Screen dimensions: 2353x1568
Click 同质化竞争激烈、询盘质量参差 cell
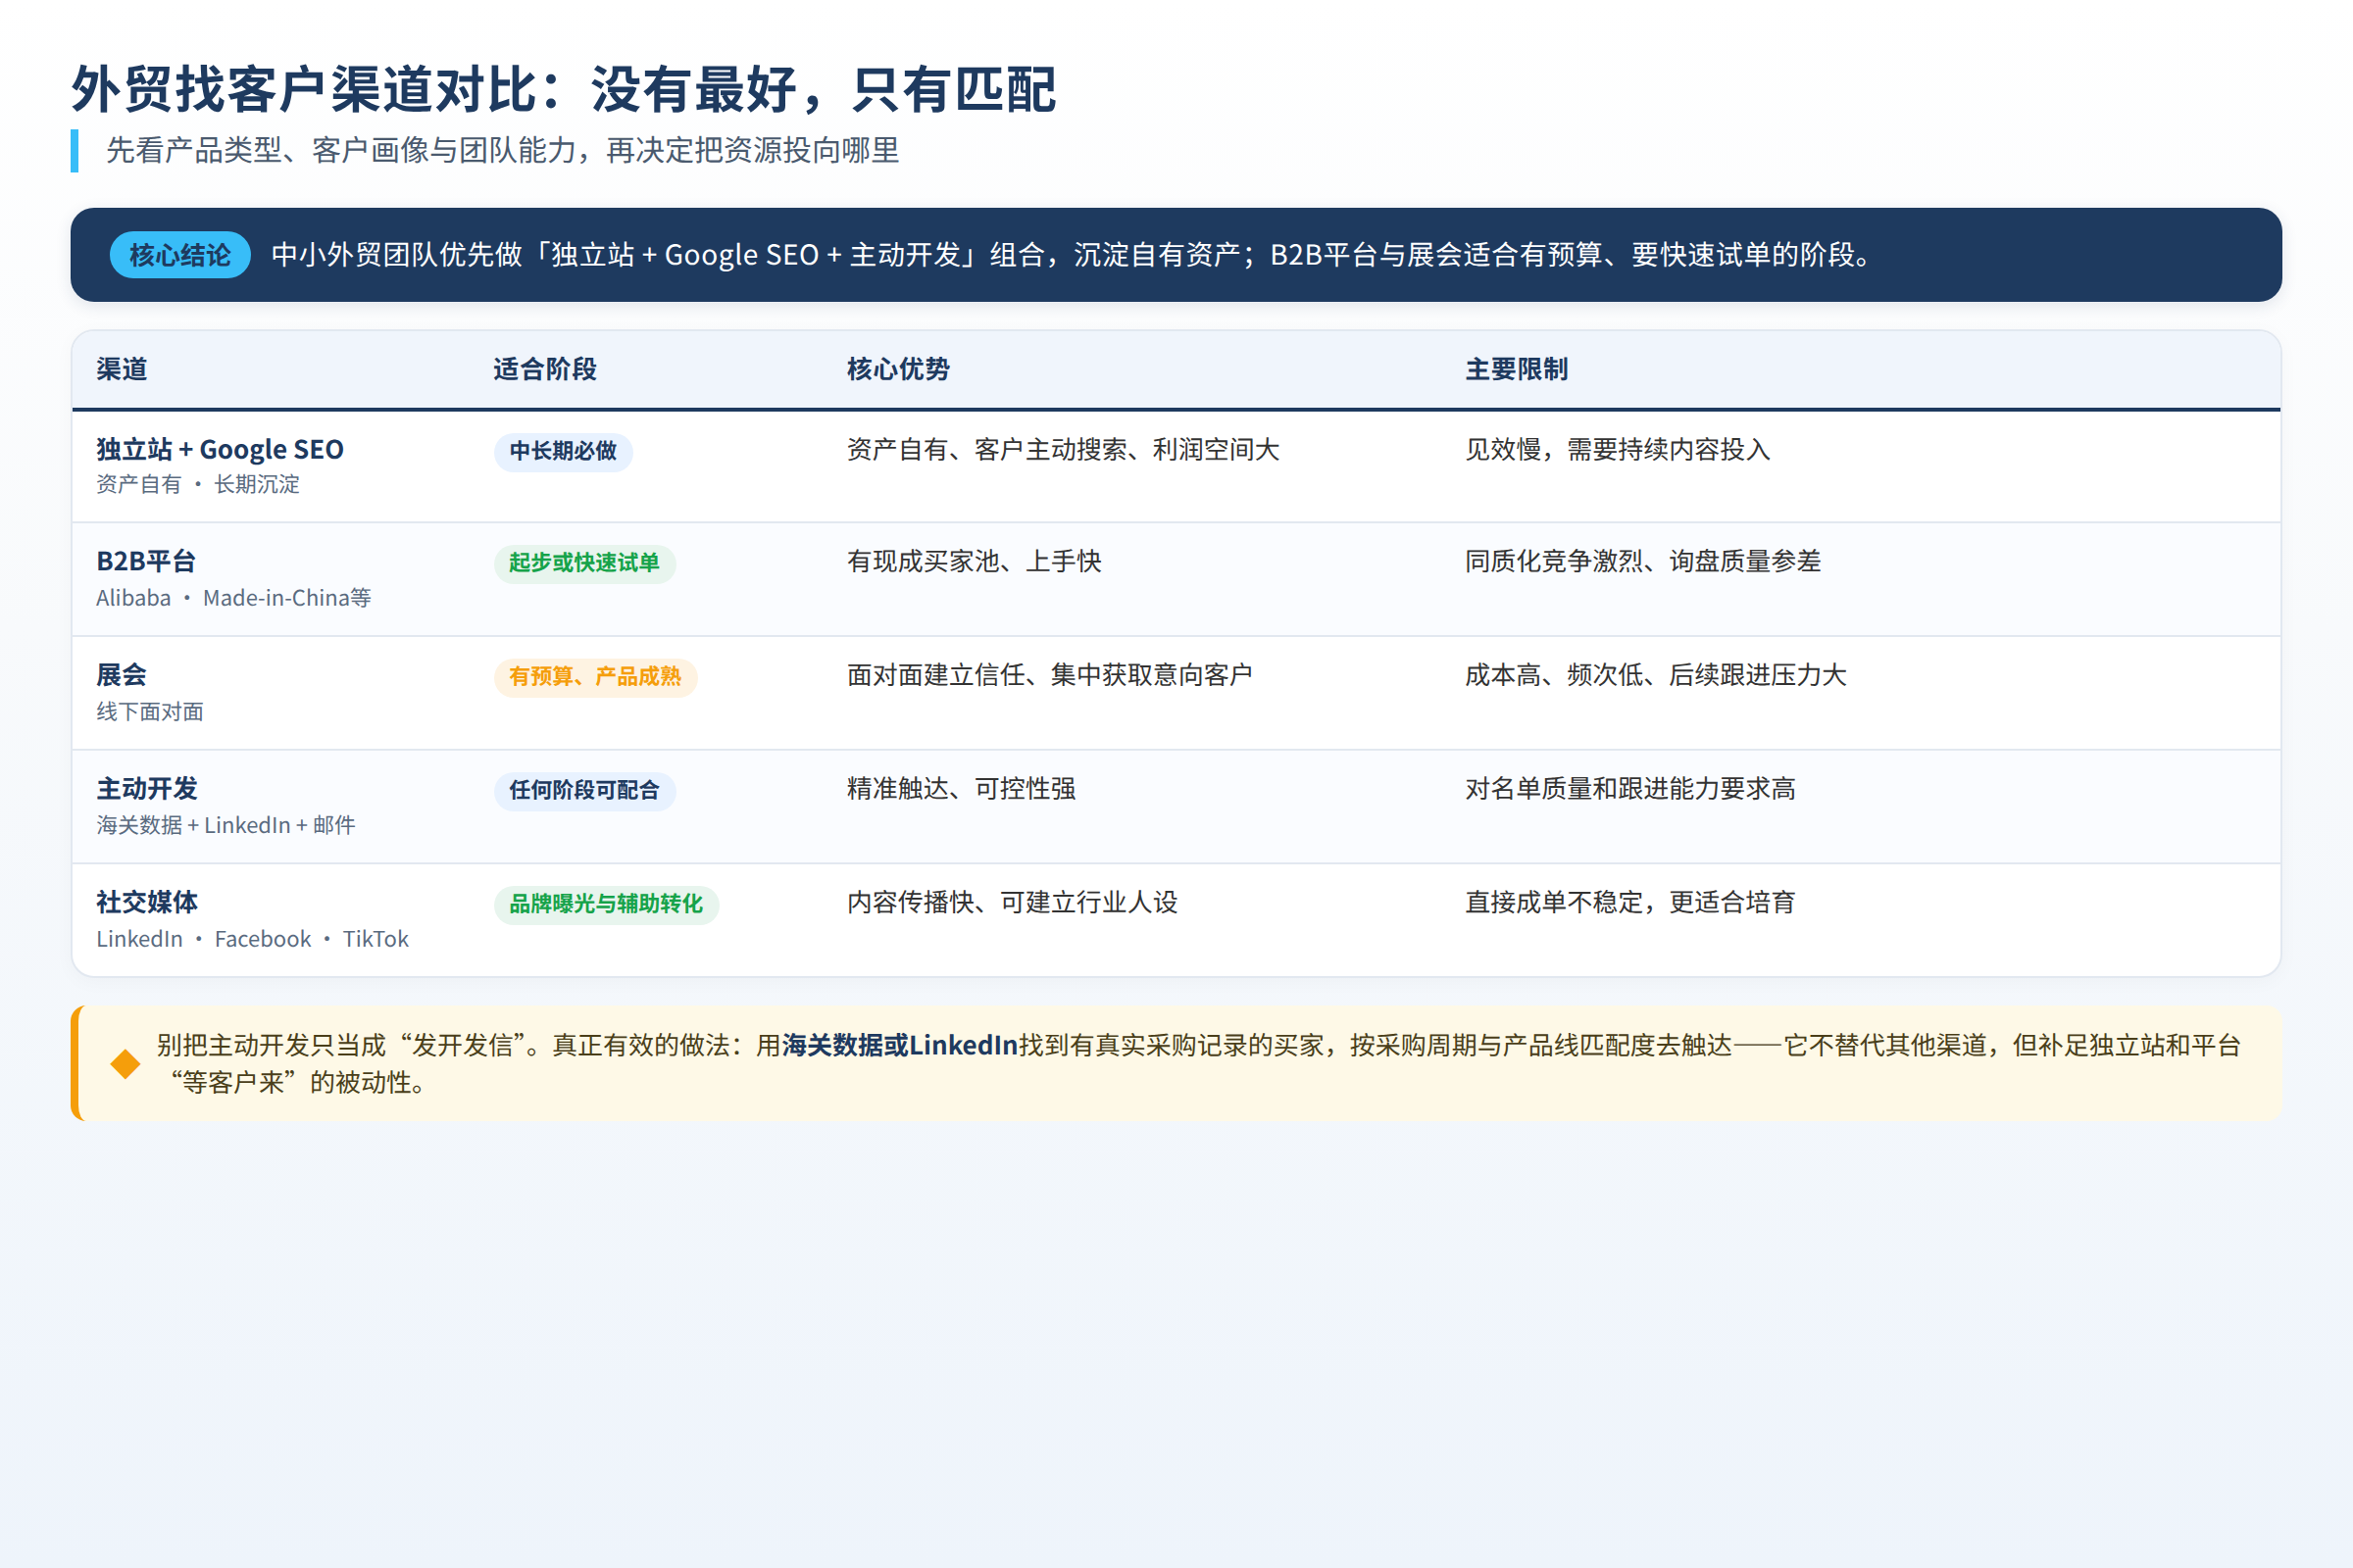(1643, 561)
